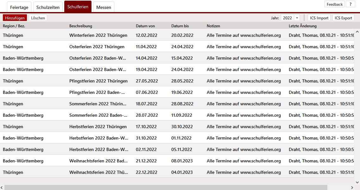Sort by the Datum von column header
360x190 pixels.
tap(145, 26)
